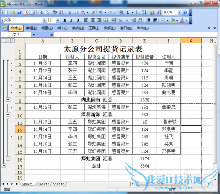Show outline level 1
220x194 pixels.
[x=4, y=40]
